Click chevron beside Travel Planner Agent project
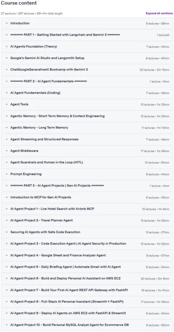The width and height of the screenshot is (174, 332). (x=7, y=220)
